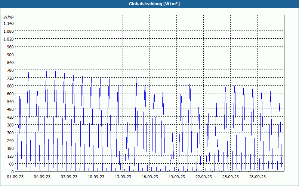
Task: Click the 660 y-axis label
Action: [x=10, y=86]
